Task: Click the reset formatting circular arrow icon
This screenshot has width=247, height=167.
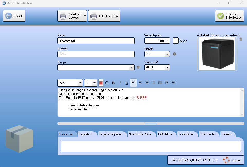Action: pos(107,83)
